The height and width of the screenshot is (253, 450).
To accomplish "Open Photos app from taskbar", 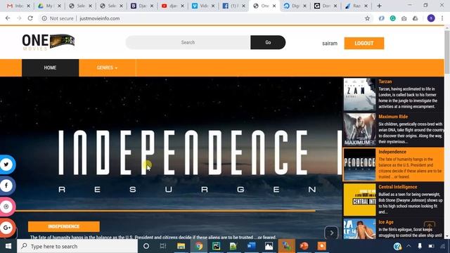I will 269,246.
